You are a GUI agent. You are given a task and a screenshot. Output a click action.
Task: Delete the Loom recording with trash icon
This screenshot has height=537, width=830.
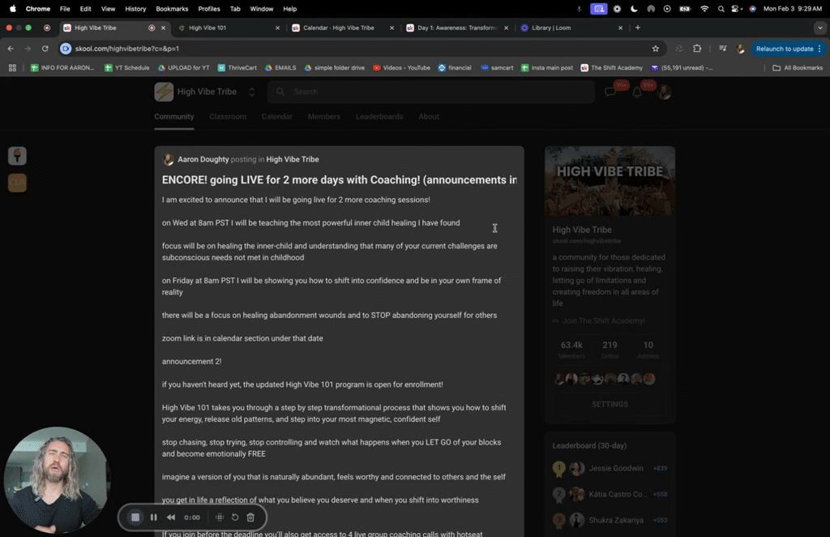tap(250, 518)
